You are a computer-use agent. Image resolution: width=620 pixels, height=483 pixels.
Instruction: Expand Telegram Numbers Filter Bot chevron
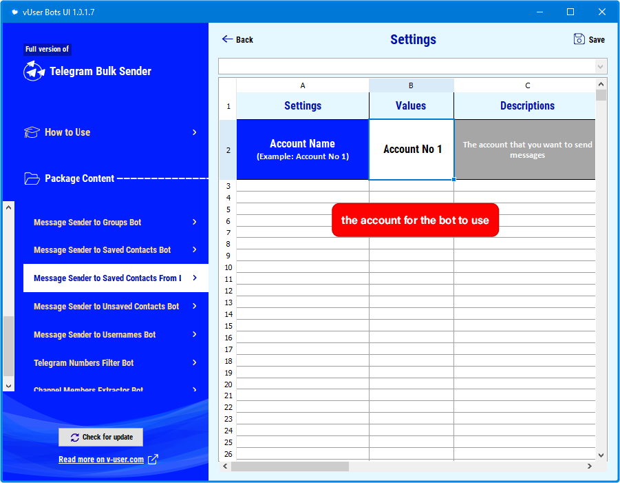click(x=195, y=362)
